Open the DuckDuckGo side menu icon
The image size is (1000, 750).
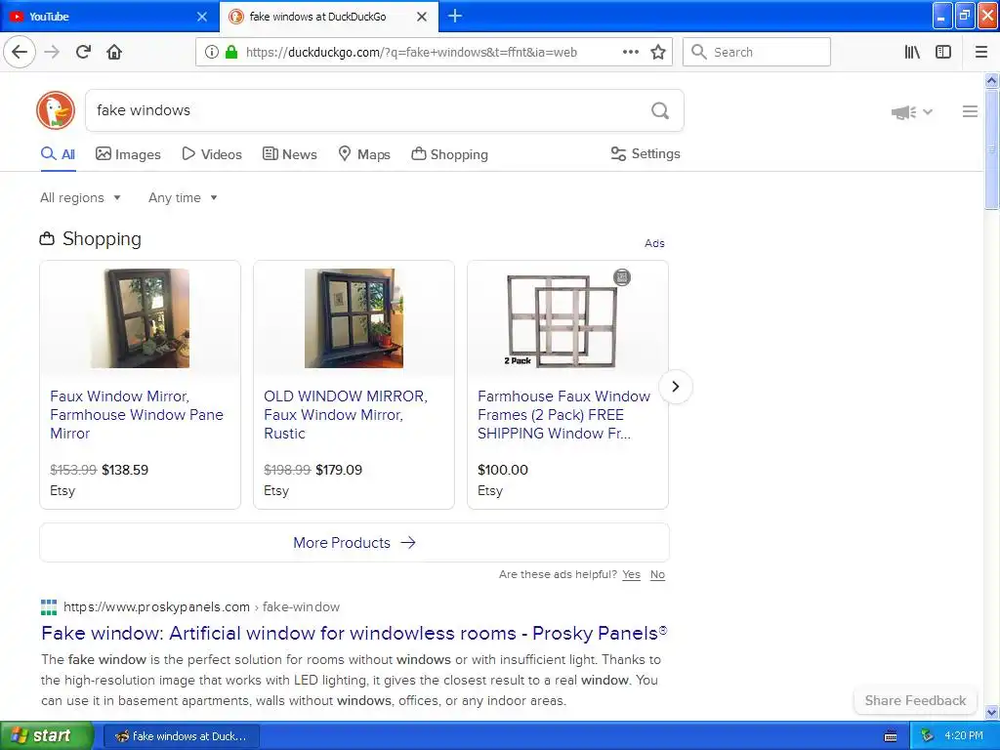pyautogui.click(x=970, y=111)
